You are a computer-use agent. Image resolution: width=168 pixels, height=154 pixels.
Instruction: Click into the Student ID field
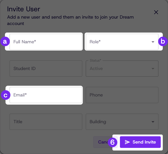click(x=46, y=69)
